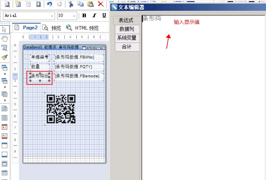Delete selection with the red X icon
Viewport: 266px width, 180px height.
tap(101, 4)
